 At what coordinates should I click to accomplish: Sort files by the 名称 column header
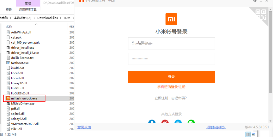tap(9, 27)
